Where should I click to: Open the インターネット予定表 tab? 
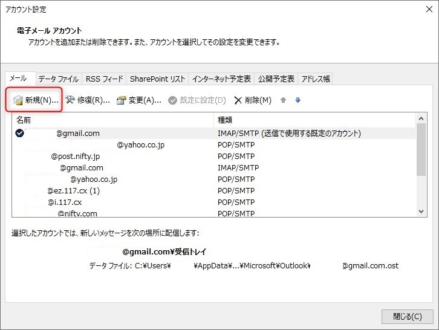click(x=221, y=79)
